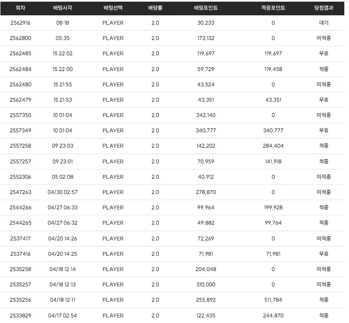Click winning points value 284,404

tap(273, 146)
